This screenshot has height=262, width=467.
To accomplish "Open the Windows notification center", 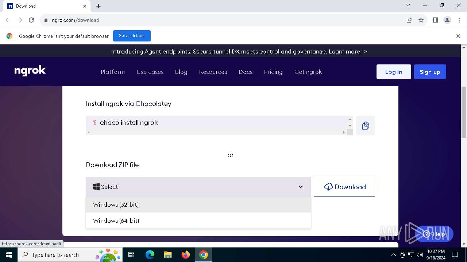I will coord(455,255).
